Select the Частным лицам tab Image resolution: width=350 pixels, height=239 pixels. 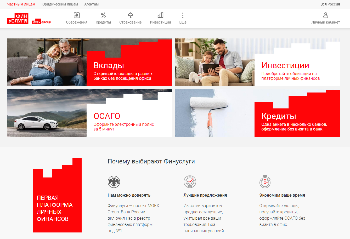[x=21, y=4]
